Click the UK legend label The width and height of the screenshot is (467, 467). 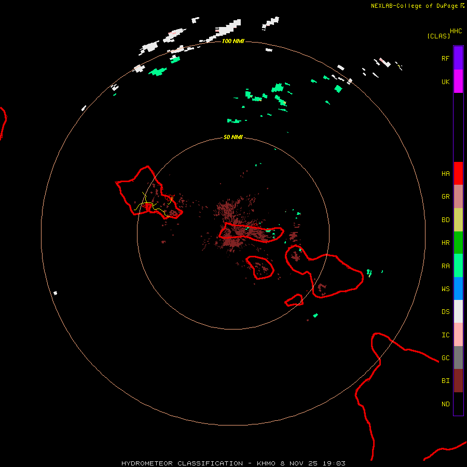(445, 81)
